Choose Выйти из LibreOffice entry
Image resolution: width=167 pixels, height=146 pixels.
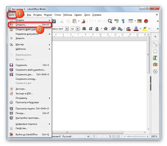point(30,134)
